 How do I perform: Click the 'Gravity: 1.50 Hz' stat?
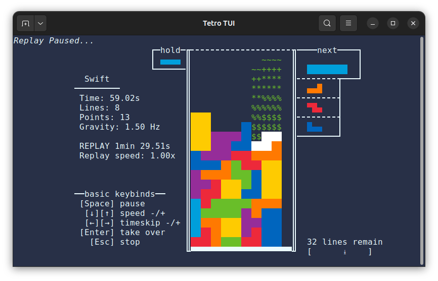click(x=119, y=127)
